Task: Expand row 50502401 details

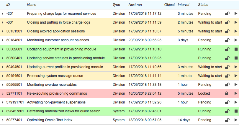Action: pos(2,58)
